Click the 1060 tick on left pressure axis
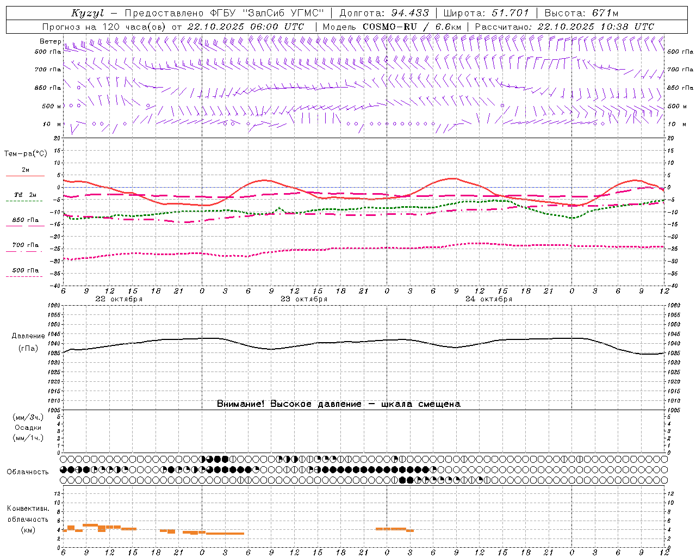The width and height of the screenshot is (696, 557). coord(55,306)
